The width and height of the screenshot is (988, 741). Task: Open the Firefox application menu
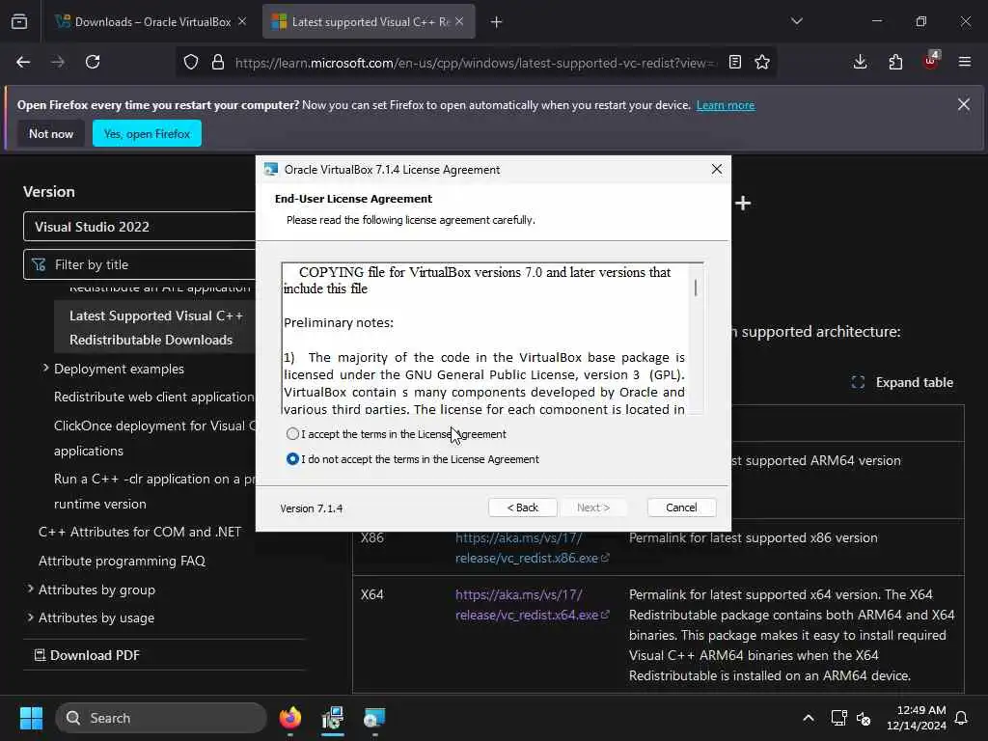pos(965,63)
